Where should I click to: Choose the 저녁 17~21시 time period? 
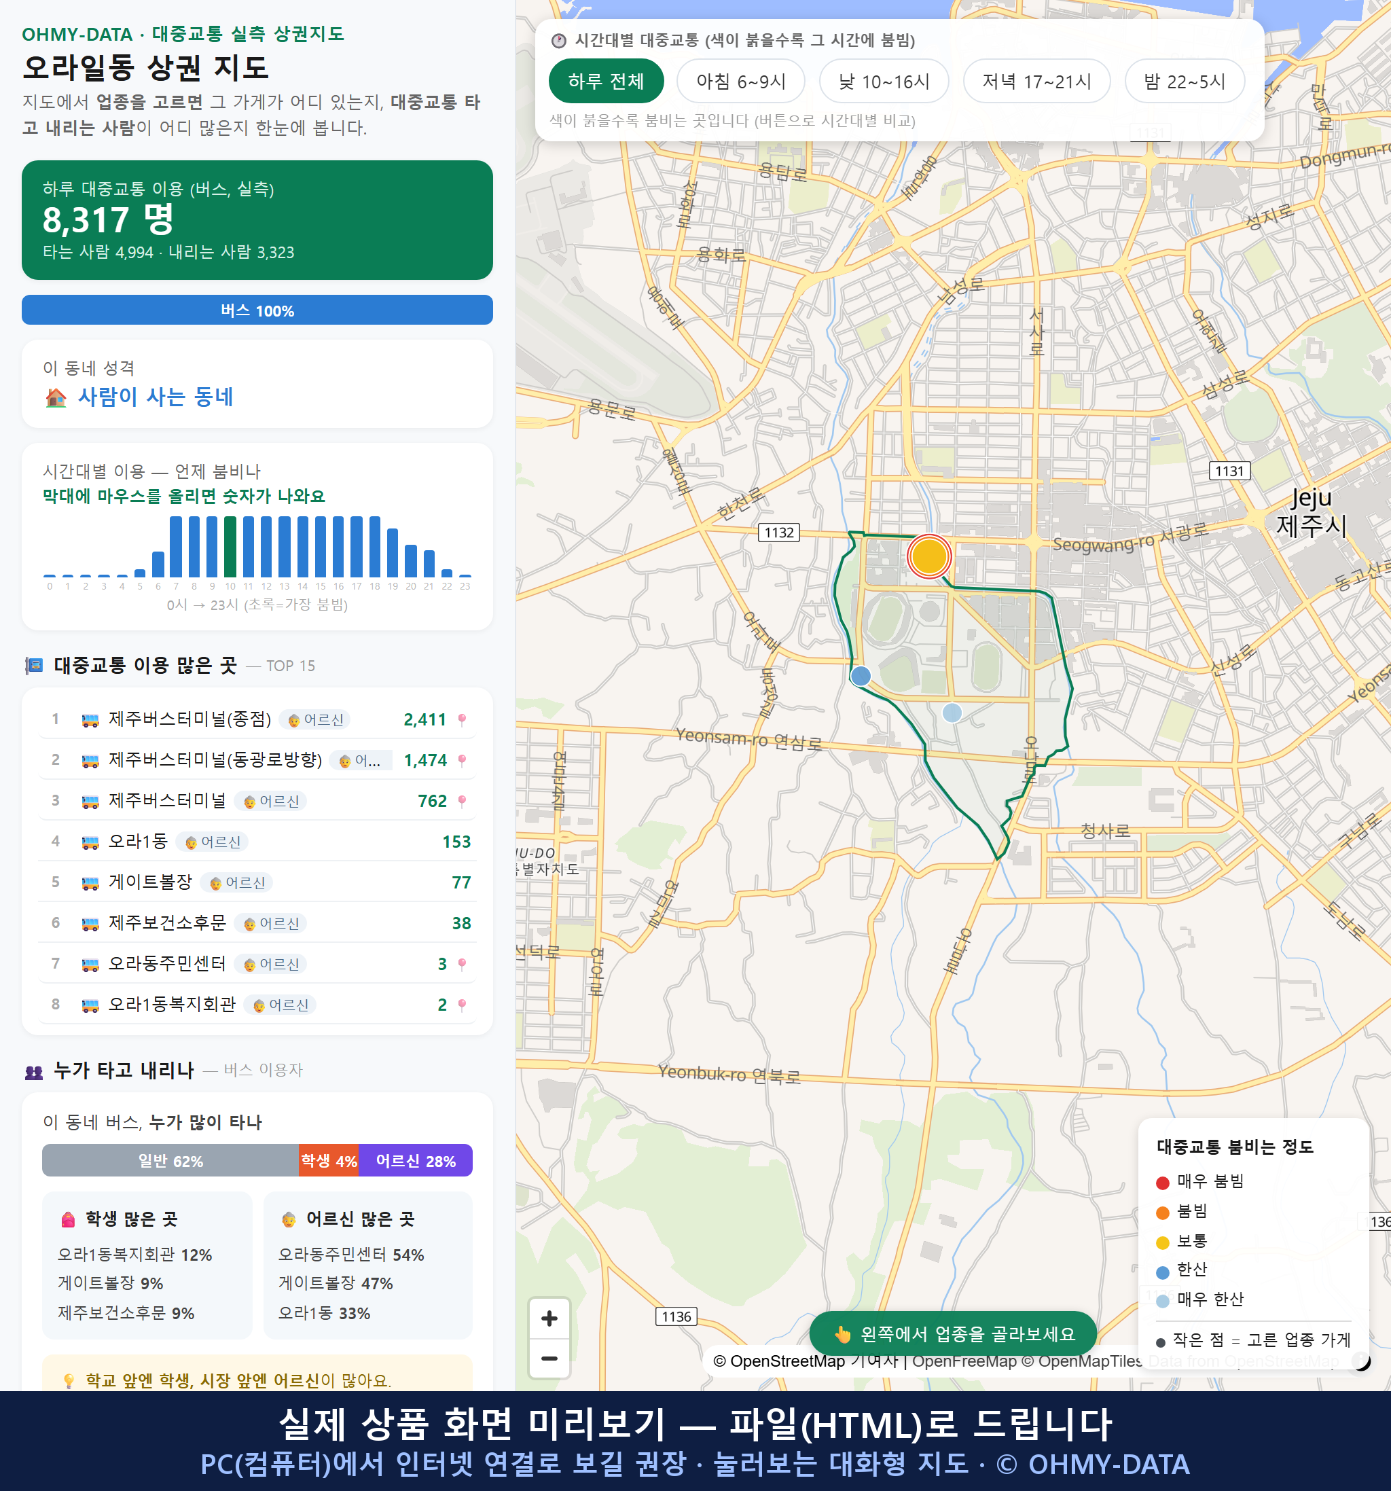click(x=1036, y=81)
